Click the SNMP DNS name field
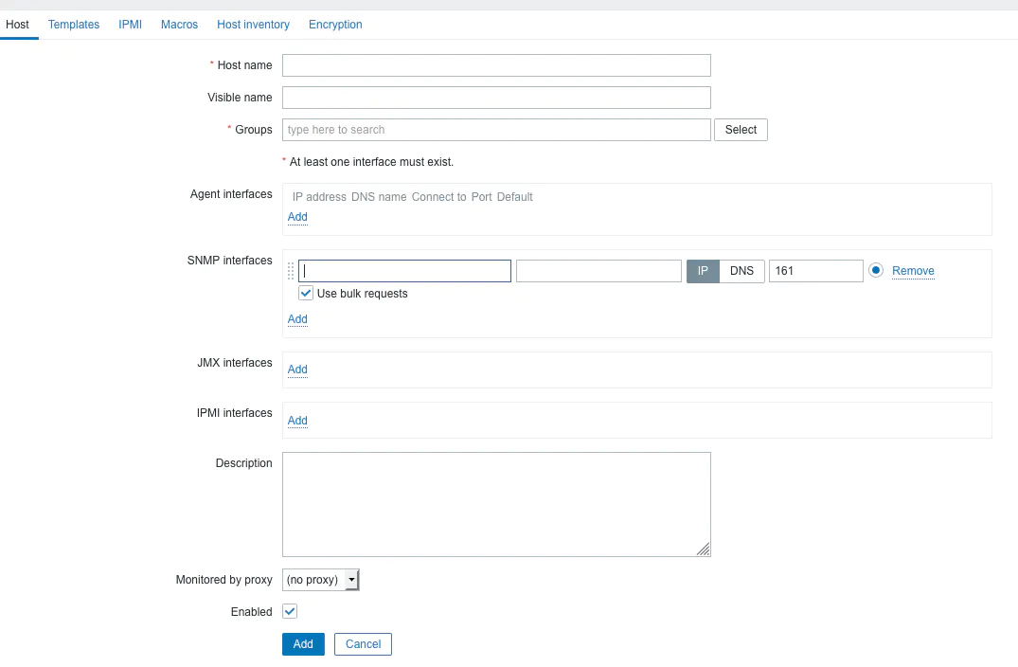This screenshot has width=1018, height=667. (x=598, y=271)
